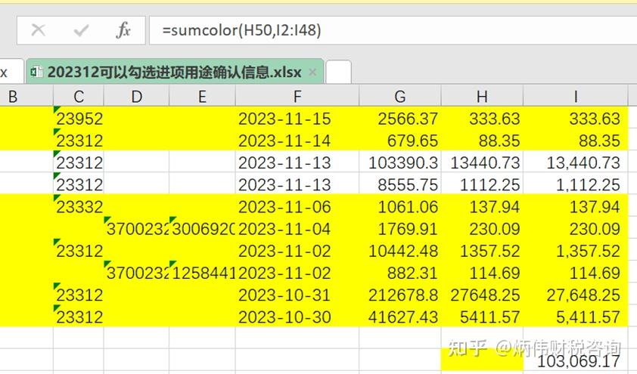Image resolution: width=637 pixels, height=374 pixels.
Task: Select cell containing 212678.8
Action: (x=400, y=294)
